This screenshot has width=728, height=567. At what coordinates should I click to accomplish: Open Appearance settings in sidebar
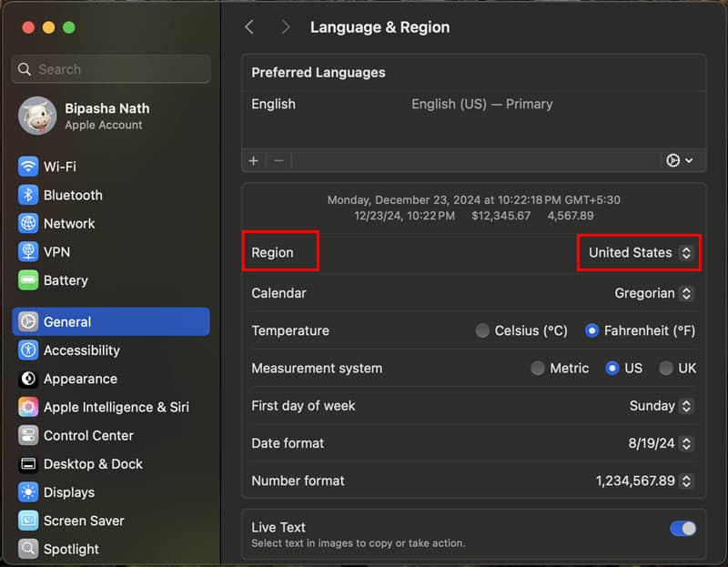pyautogui.click(x=80, y=379)
